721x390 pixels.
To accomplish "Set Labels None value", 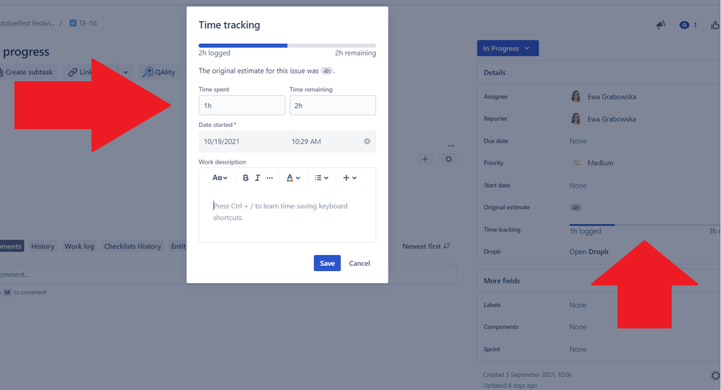I will [578, 305].
